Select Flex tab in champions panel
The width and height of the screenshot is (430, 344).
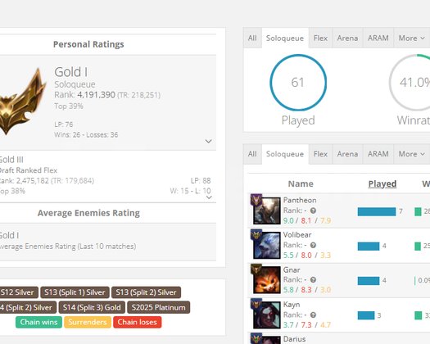pos(320,154)
